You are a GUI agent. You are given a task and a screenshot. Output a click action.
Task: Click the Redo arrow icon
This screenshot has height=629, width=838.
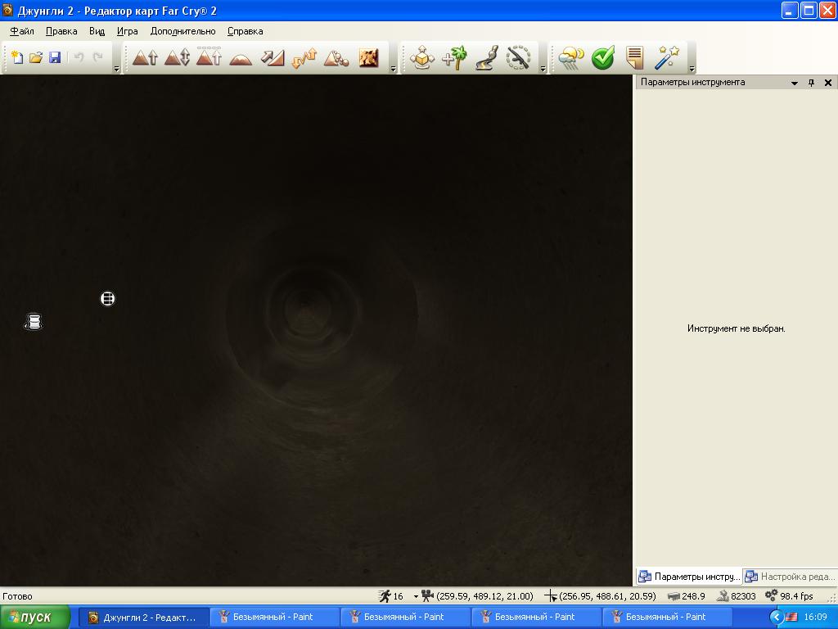[98, 57]
